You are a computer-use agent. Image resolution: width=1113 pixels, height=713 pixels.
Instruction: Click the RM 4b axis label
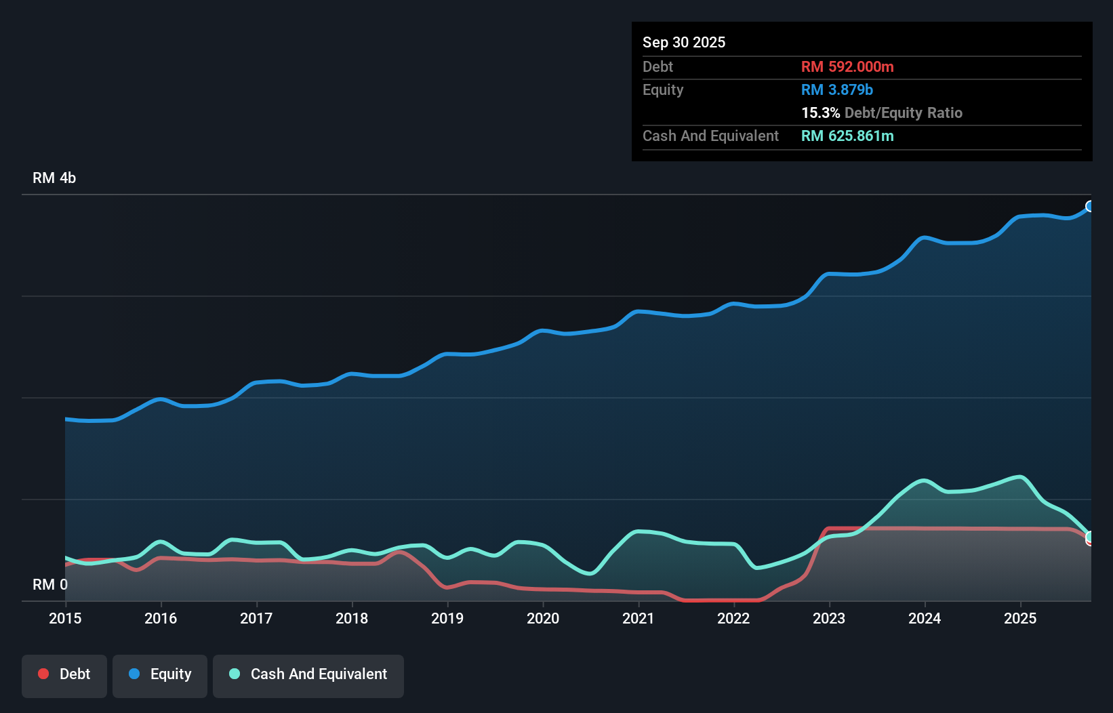click(55, 178)
